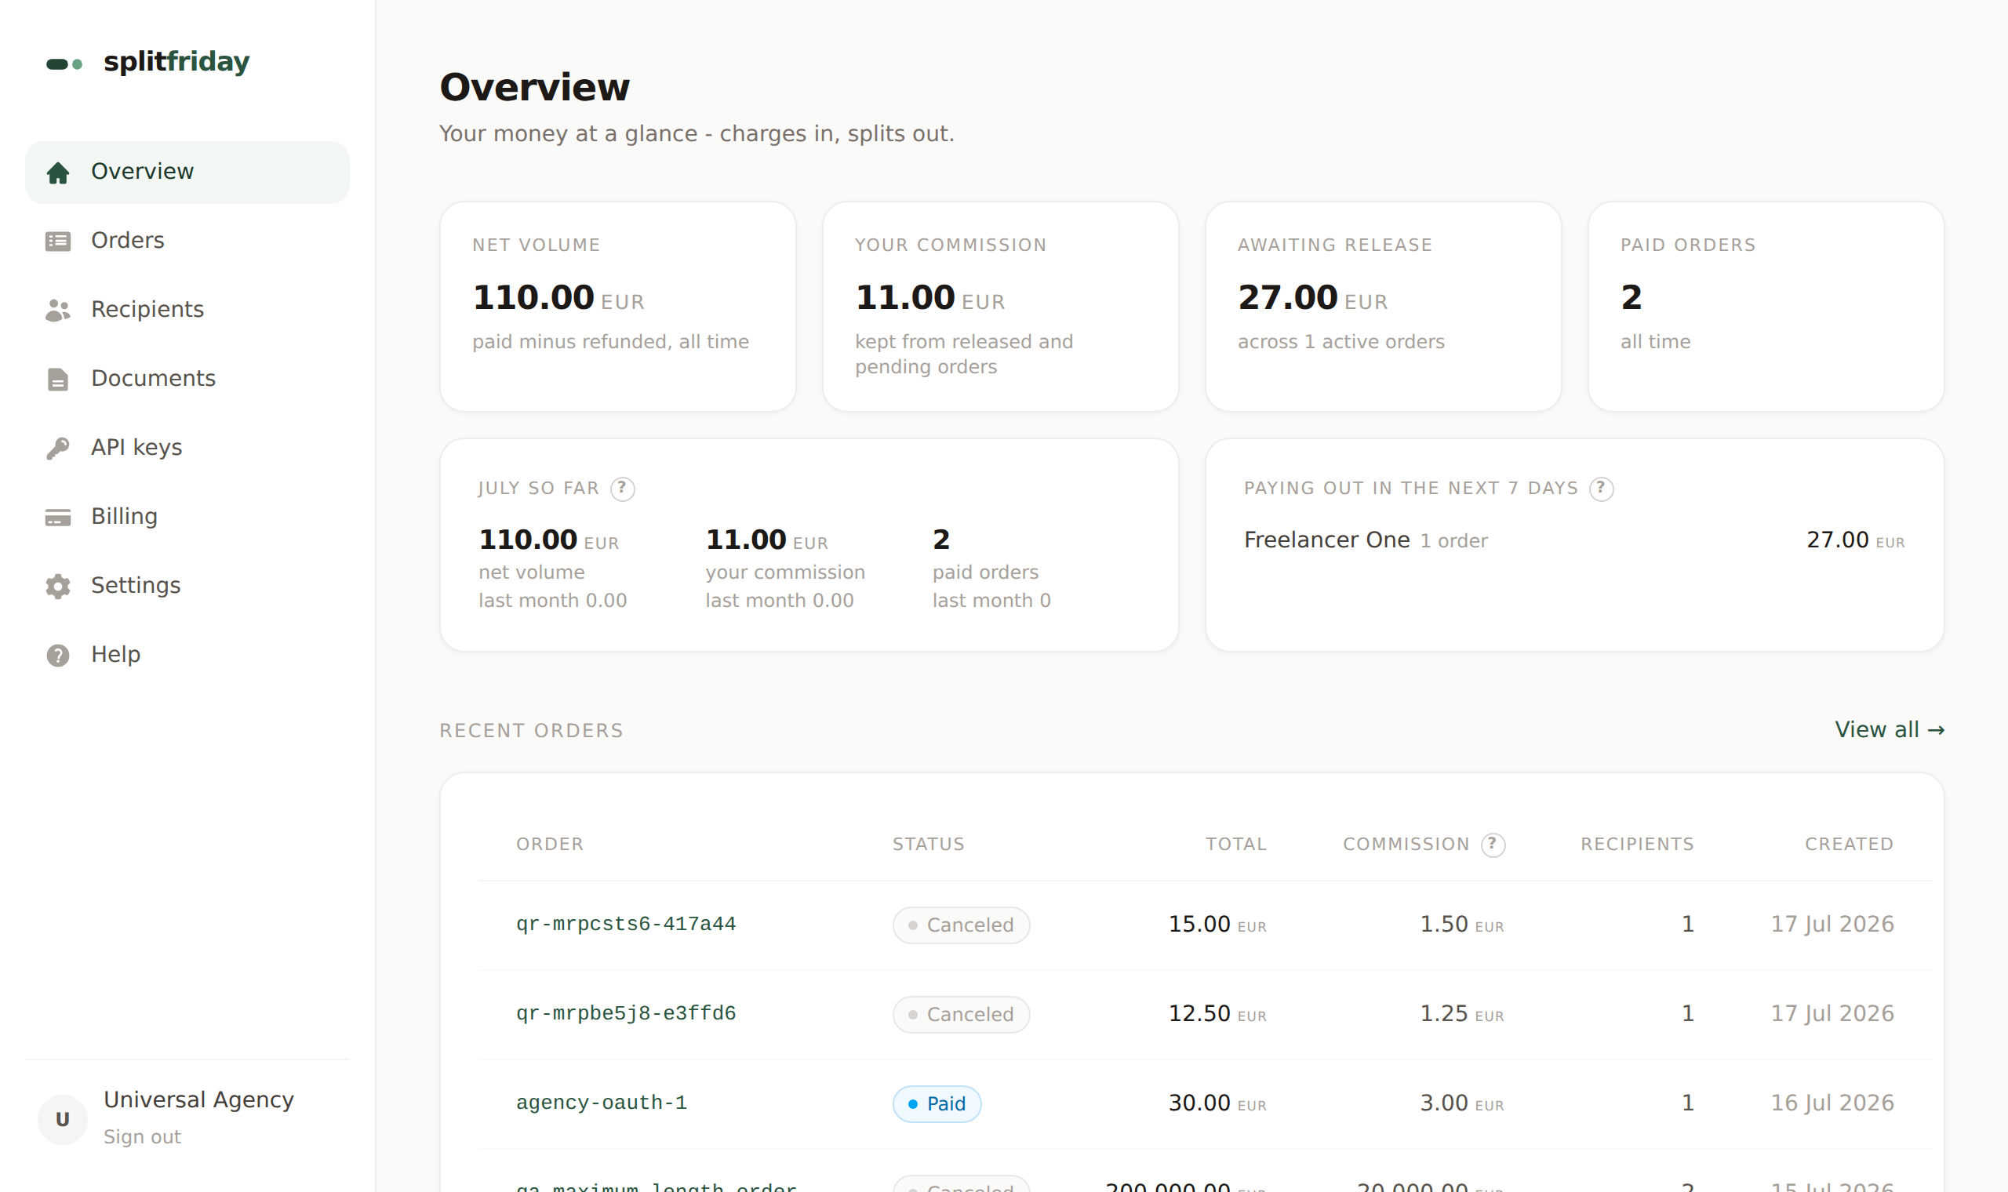Open Recipients page
Viewport: 2008px width, 1192px height.
click(x=187, y=310)
